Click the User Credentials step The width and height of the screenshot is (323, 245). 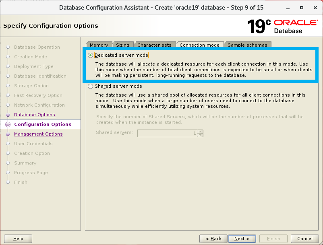point(33,144)
